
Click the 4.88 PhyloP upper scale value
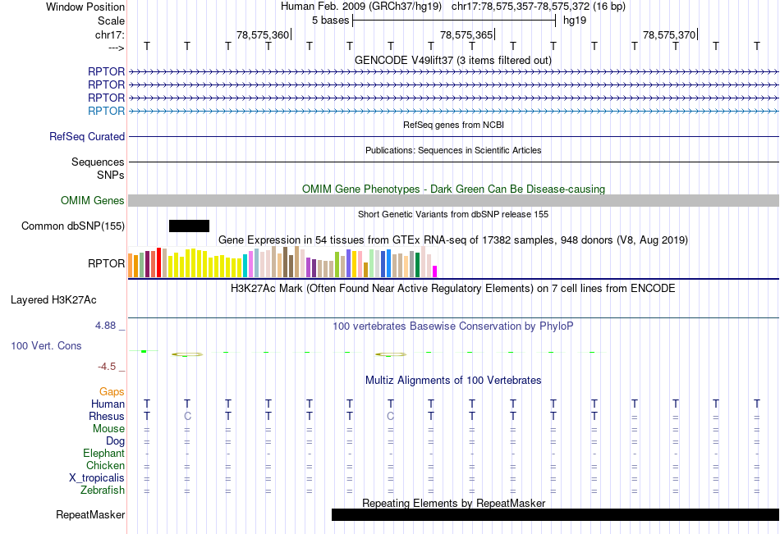105,325
